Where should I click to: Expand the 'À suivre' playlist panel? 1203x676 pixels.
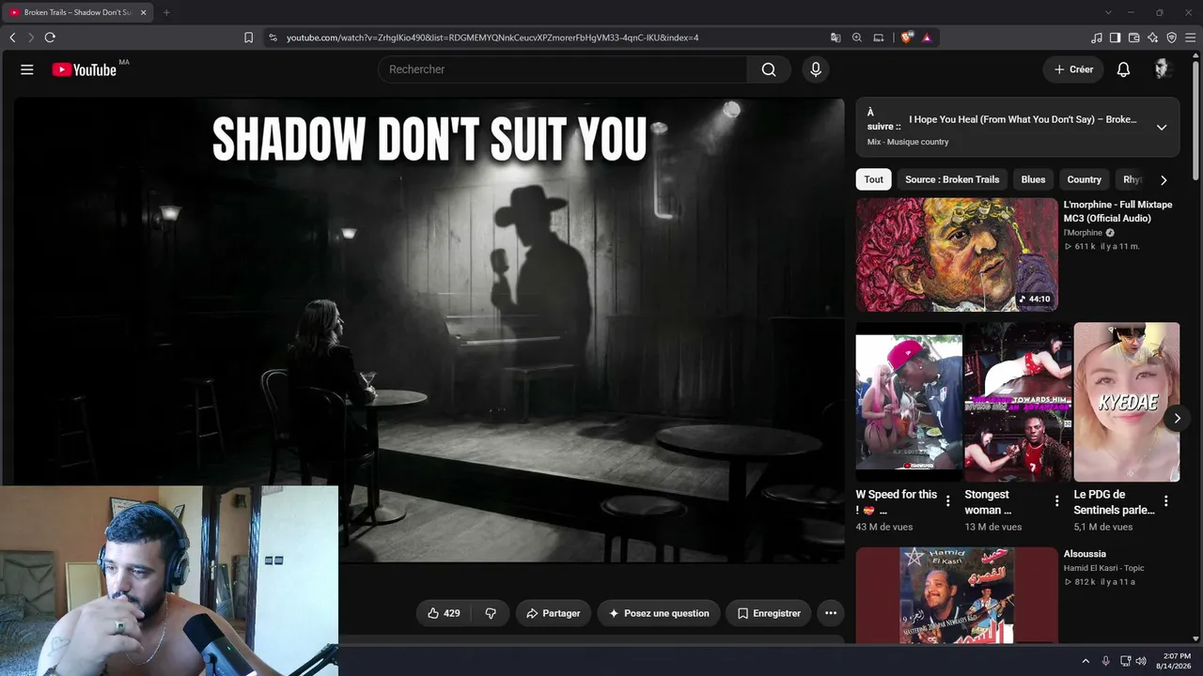point(1162,128)
